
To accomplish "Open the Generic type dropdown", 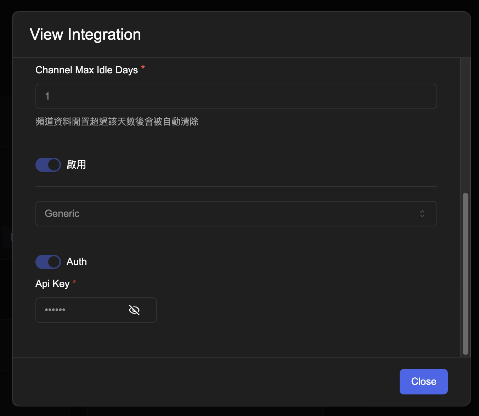I will [x=236, y=214].
